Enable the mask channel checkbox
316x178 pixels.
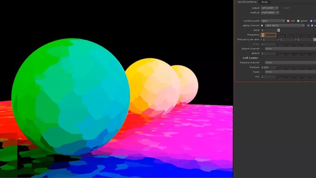click(262, 72)
